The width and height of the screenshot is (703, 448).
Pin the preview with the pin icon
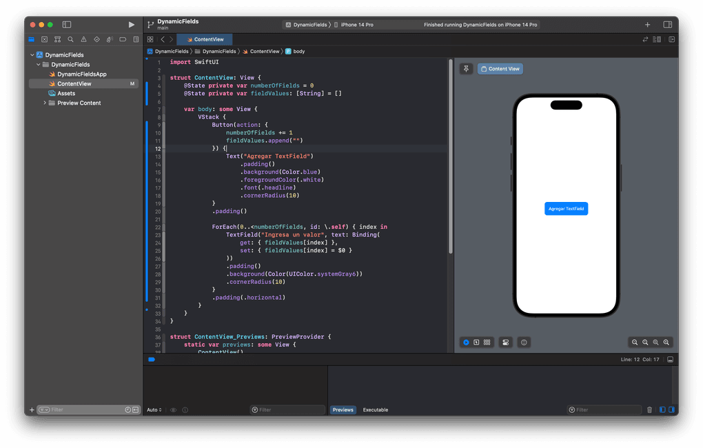click(x=467, y=69)
